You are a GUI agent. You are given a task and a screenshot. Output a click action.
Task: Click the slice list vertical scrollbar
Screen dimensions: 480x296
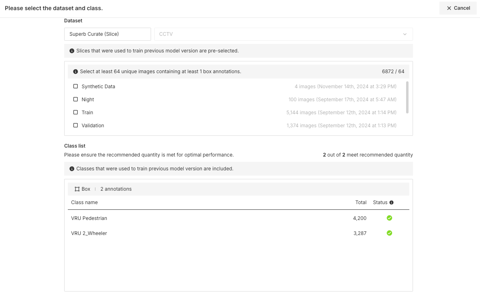tap(407, 98)
